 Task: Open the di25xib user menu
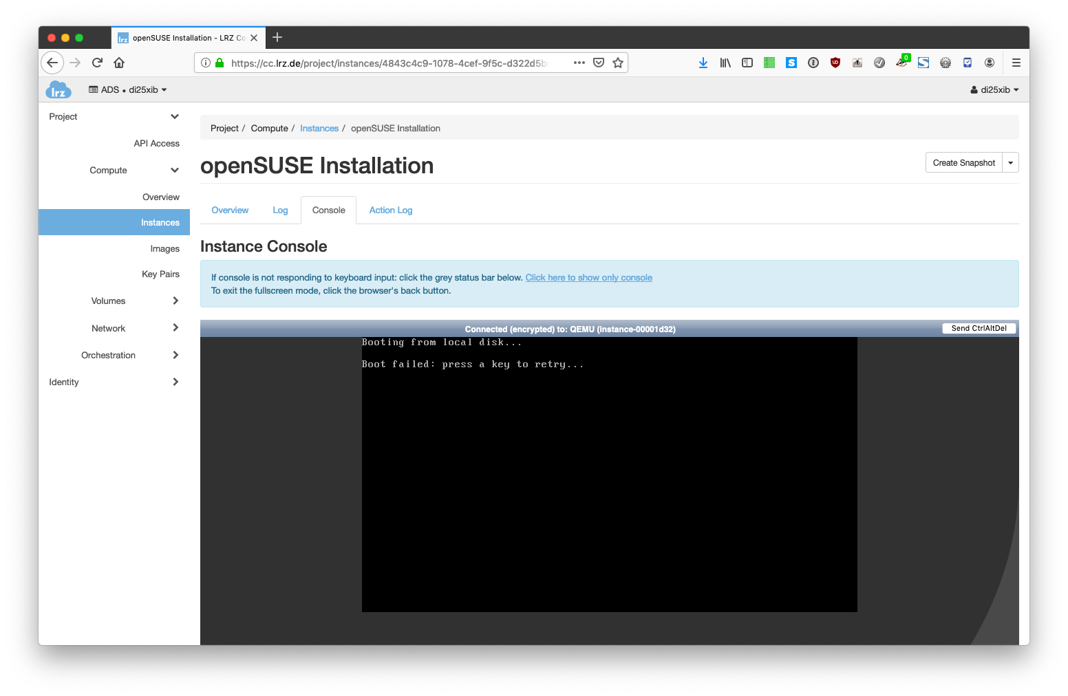[x=994, y=90]
